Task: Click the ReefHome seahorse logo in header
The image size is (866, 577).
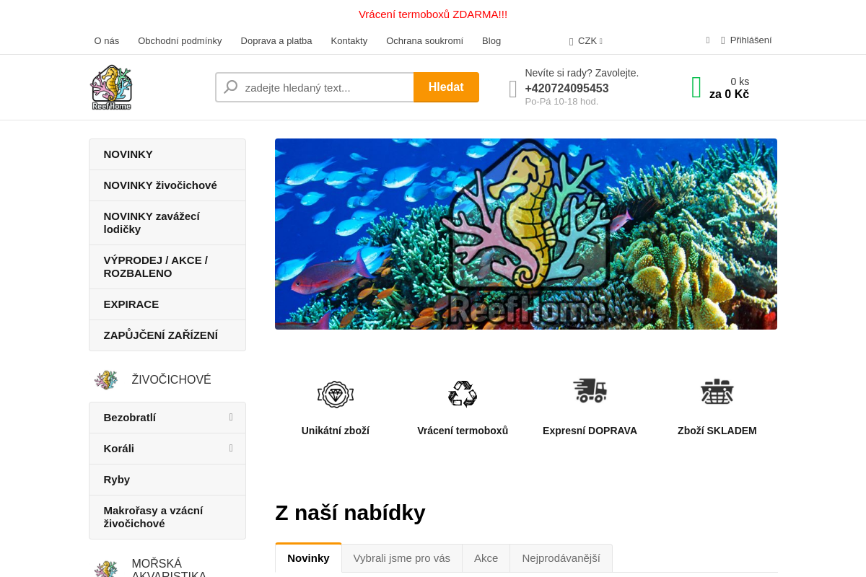Action: click(111, 87)
